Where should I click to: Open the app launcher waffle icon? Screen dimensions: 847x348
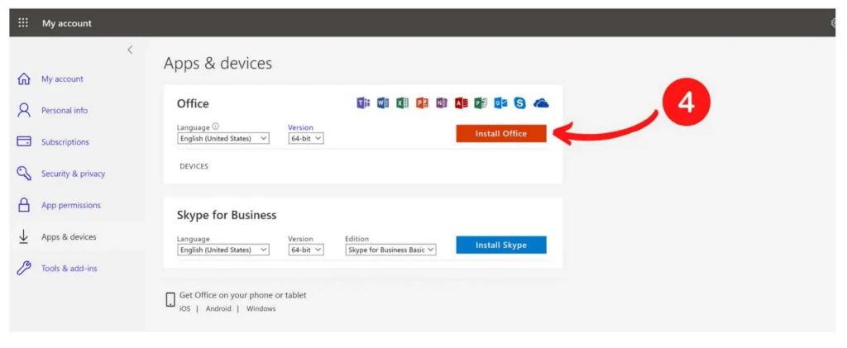(x=23, y=22)
